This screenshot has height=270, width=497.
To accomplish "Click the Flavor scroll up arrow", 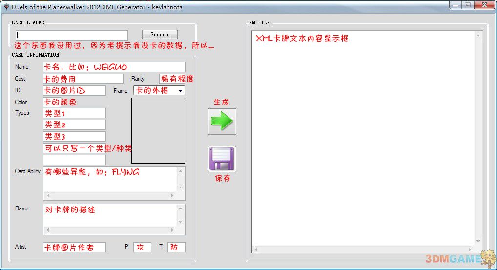I will click(x=180, y=208).
